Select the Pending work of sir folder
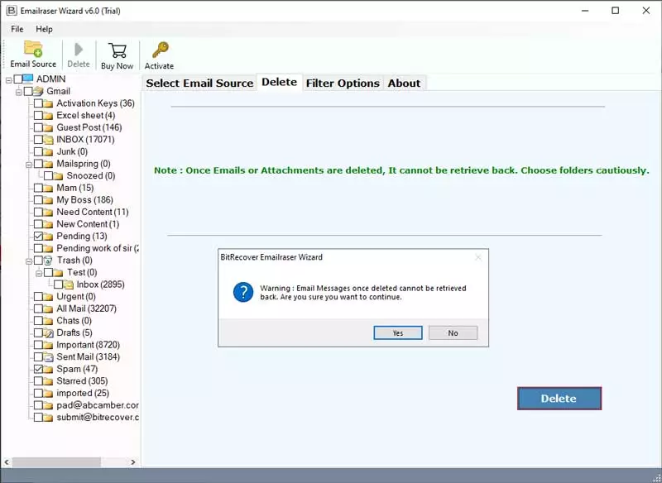 tap(98, 248)
